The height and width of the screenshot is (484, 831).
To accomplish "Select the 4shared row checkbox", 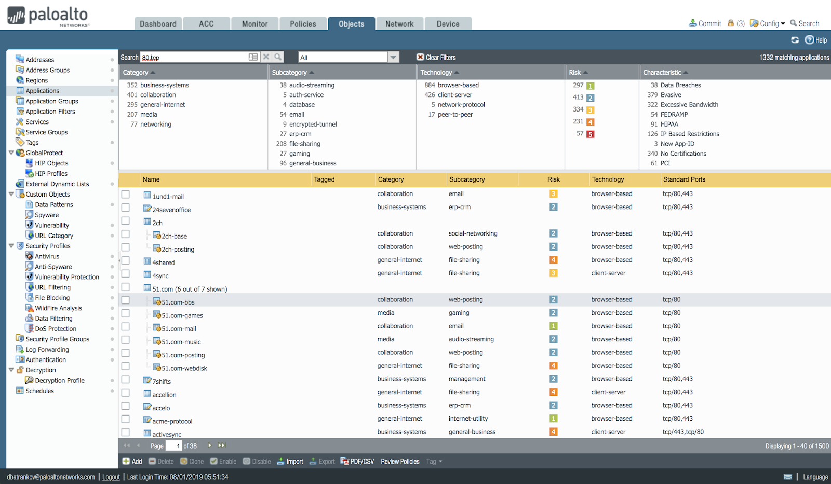I will [x=126, y=260].
